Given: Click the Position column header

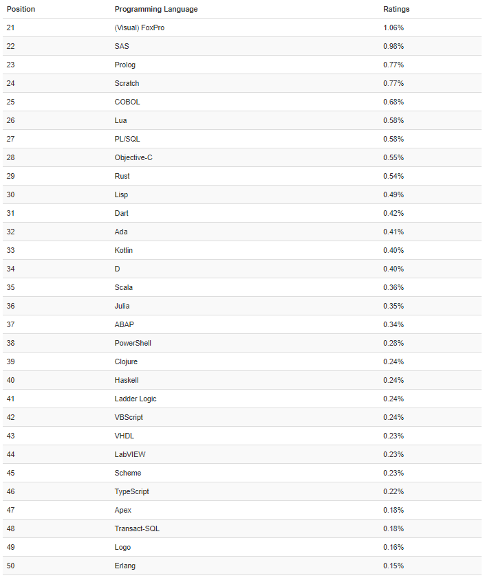Looking at the screenshot, I should [21, 10].
